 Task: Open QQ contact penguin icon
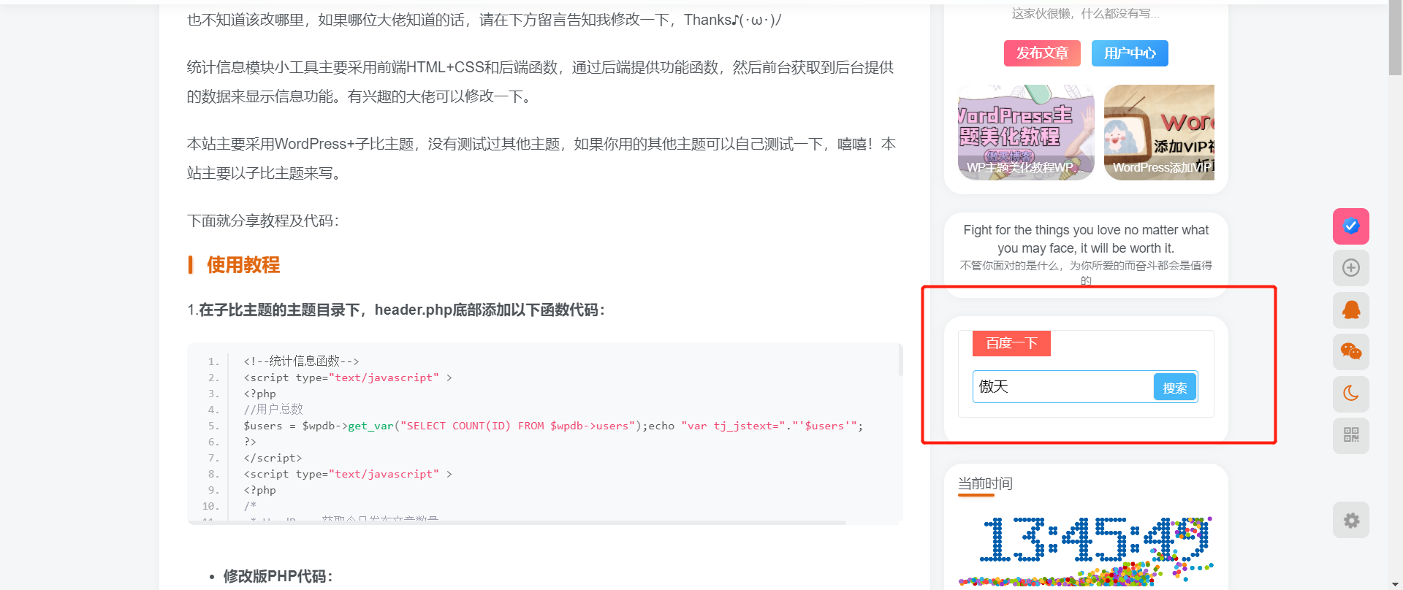pyautogui.click(x=1350, y=310)
